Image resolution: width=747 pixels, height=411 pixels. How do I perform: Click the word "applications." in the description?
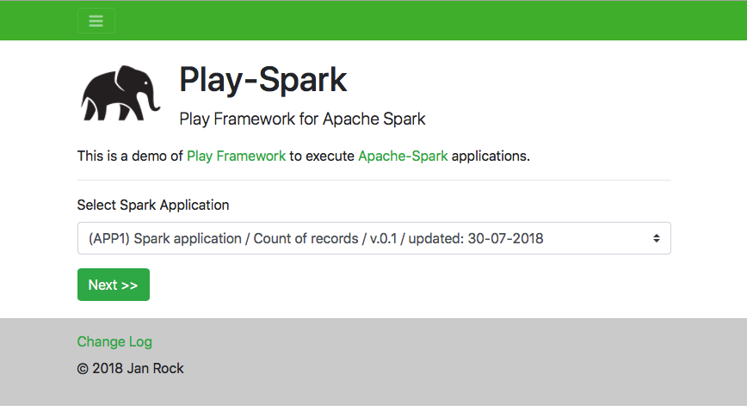[x=491, y=156]
